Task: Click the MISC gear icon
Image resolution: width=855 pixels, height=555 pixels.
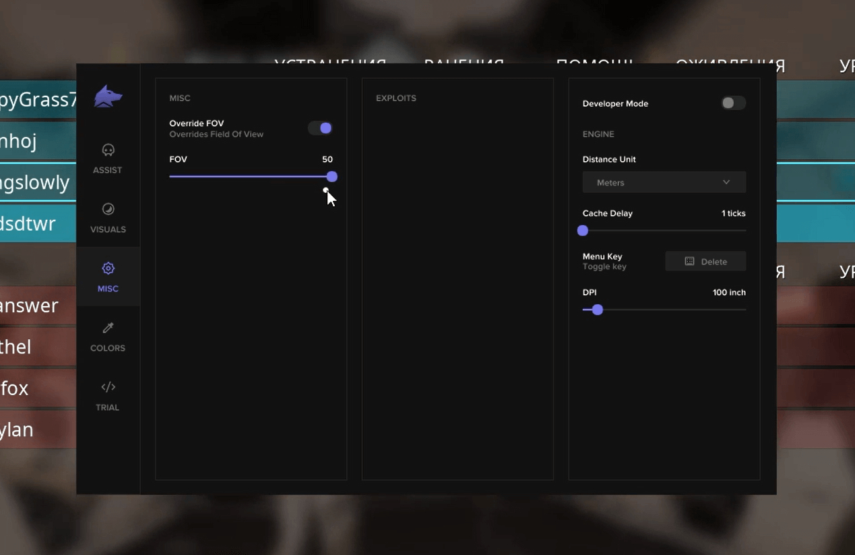Action: pyautogui.click(x=108, y=268)
